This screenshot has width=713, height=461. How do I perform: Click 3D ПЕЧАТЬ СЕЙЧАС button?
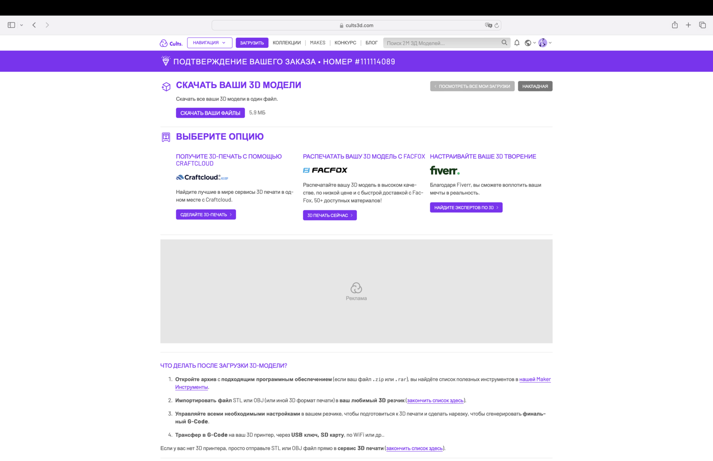[x=330, y=215]
